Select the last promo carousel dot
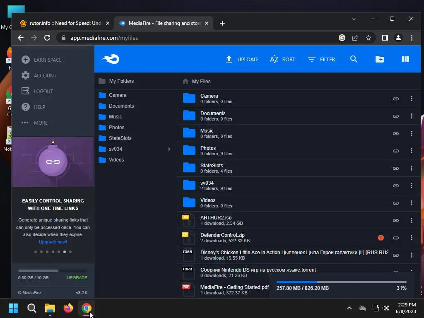This screenshot has width=424, height=318. tap(70, 252)
